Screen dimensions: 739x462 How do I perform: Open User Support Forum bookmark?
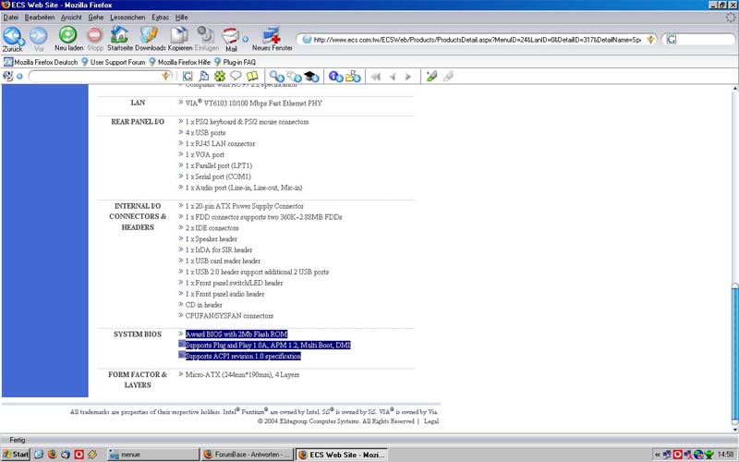(x=113, y=62)
